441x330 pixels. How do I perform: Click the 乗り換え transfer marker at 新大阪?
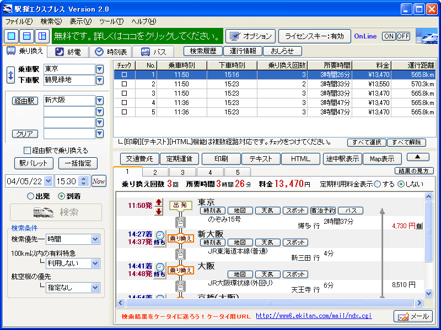(181, 238)
